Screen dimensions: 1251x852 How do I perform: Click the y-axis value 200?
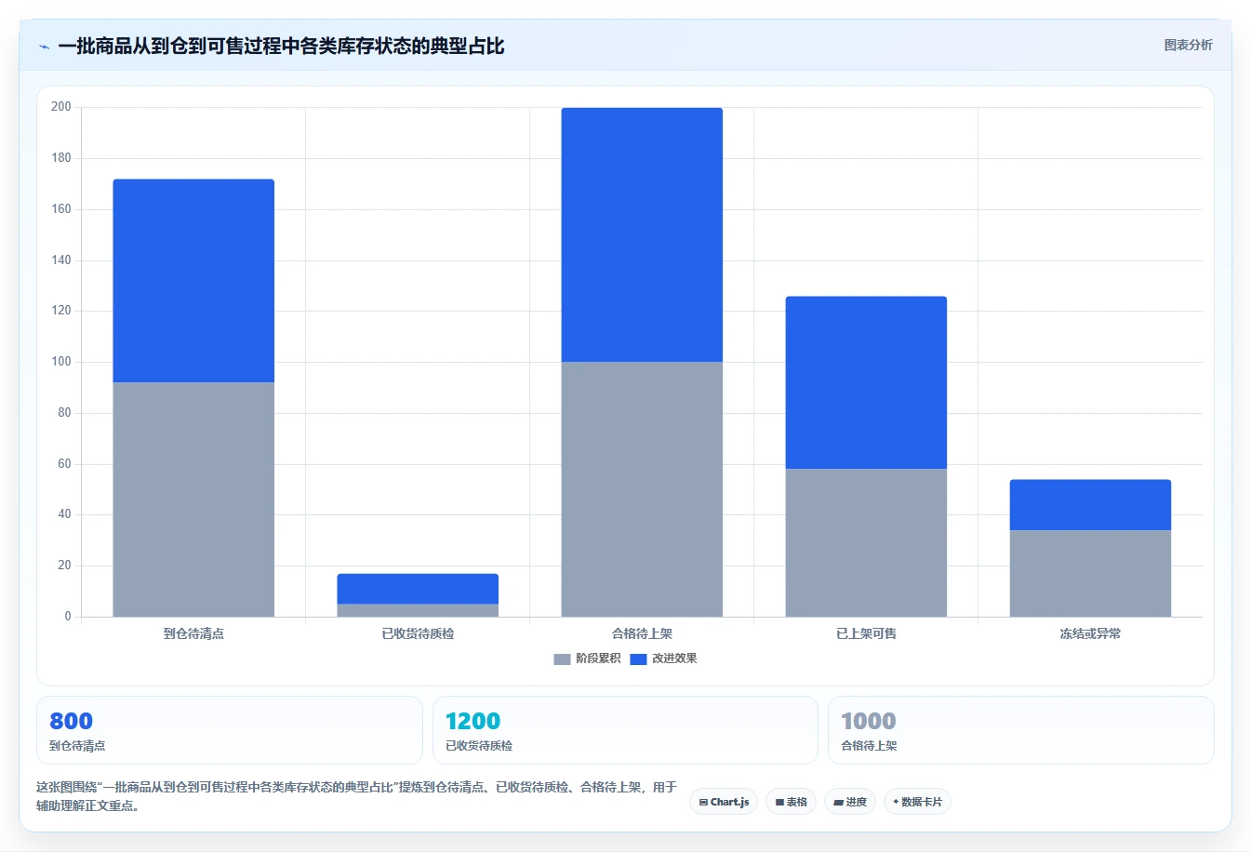pyautogui.click(x=61, y=107)
